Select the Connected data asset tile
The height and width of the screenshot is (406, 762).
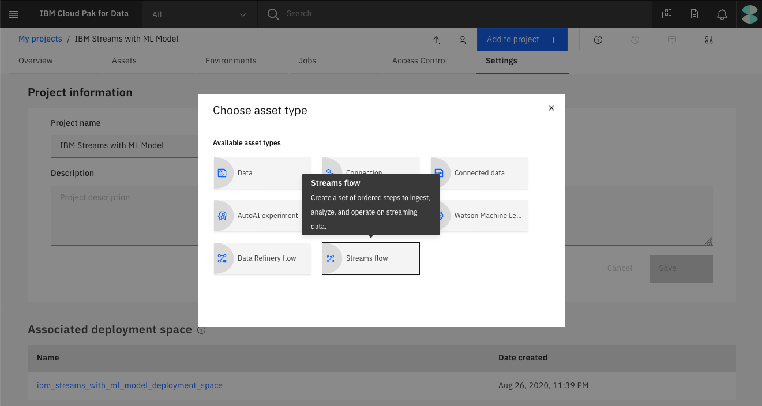(479, 173)
